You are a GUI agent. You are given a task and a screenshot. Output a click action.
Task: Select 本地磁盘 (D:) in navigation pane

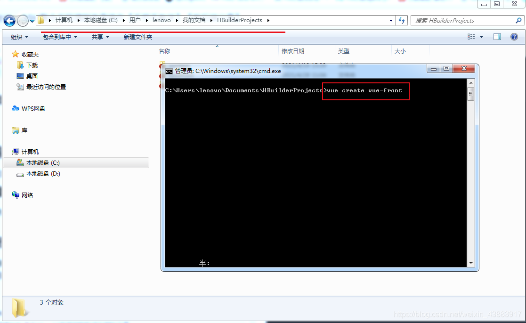(x=43, y=173)
